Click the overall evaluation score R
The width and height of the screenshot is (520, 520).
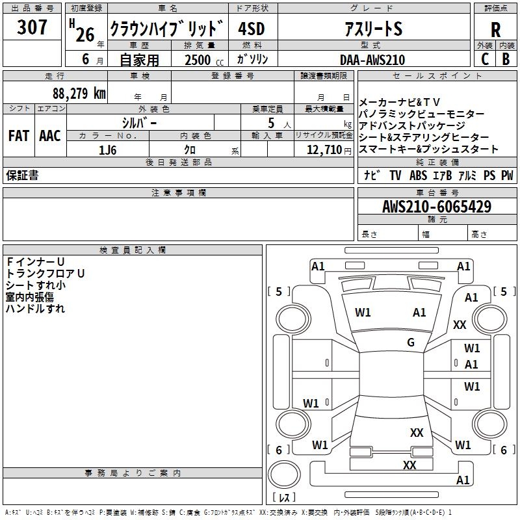[495, 30]
